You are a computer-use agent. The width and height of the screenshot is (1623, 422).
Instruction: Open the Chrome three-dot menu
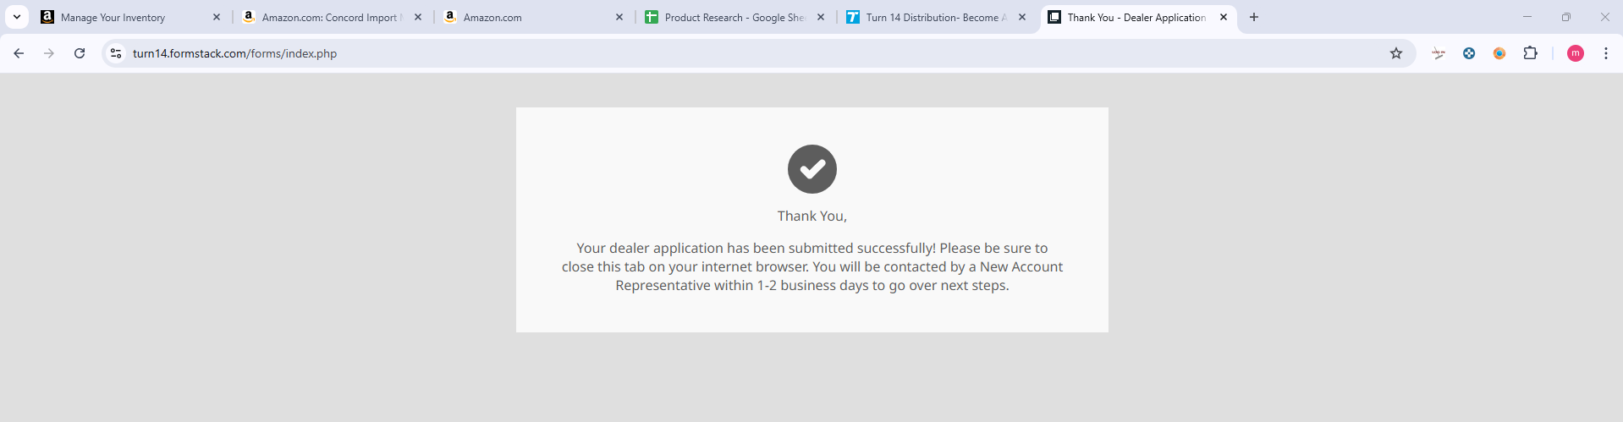coord(1605,53)
